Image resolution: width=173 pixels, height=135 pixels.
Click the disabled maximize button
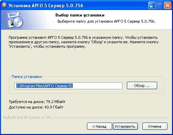[x=160, y=5]
